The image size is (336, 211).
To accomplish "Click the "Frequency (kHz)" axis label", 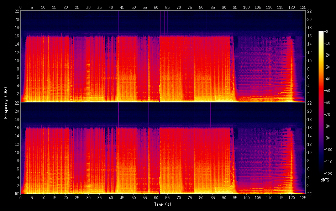I will coord(5,102).
